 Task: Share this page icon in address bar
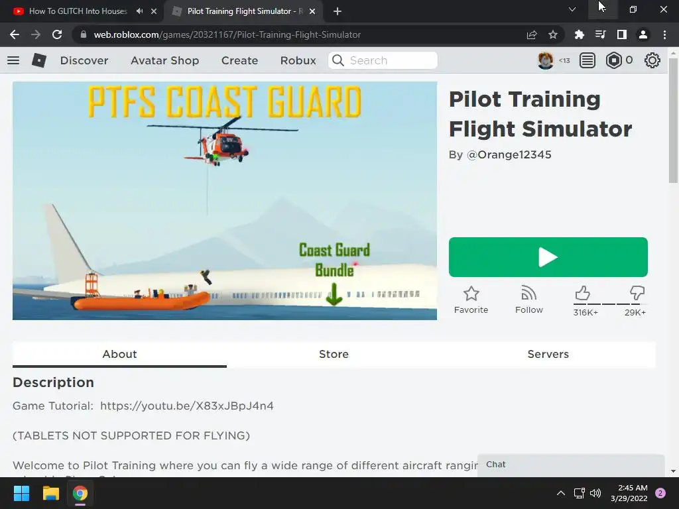(x=532, y=34)
